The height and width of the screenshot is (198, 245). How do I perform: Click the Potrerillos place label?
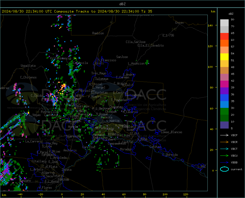coord(50,112)
